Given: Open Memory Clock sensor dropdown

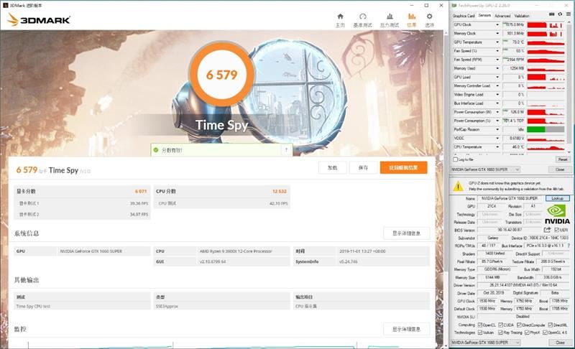Looking at the screenshot, I should pyautogui.click(x=497, y=34).
